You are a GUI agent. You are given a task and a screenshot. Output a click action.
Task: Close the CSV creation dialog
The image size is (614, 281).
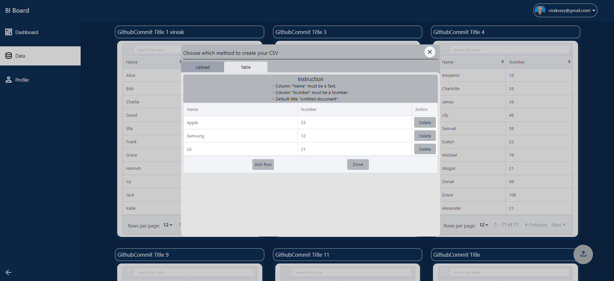click(430, 52)
